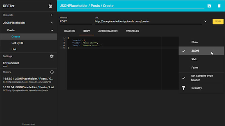Click the Beautify paint roller icon
The image size is (225, 126).
[184, 88]
